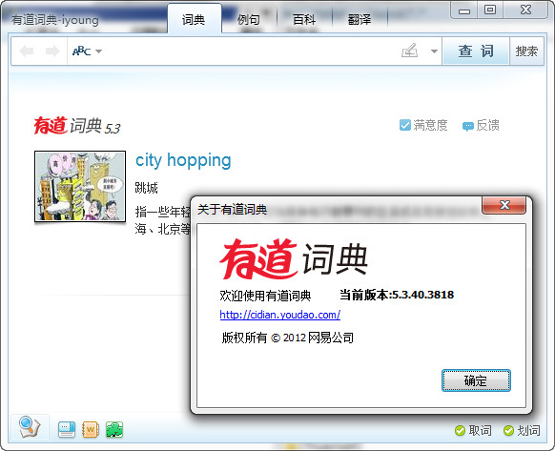Open the cidian.youdao.com link
555x451 pixels.
280,315
